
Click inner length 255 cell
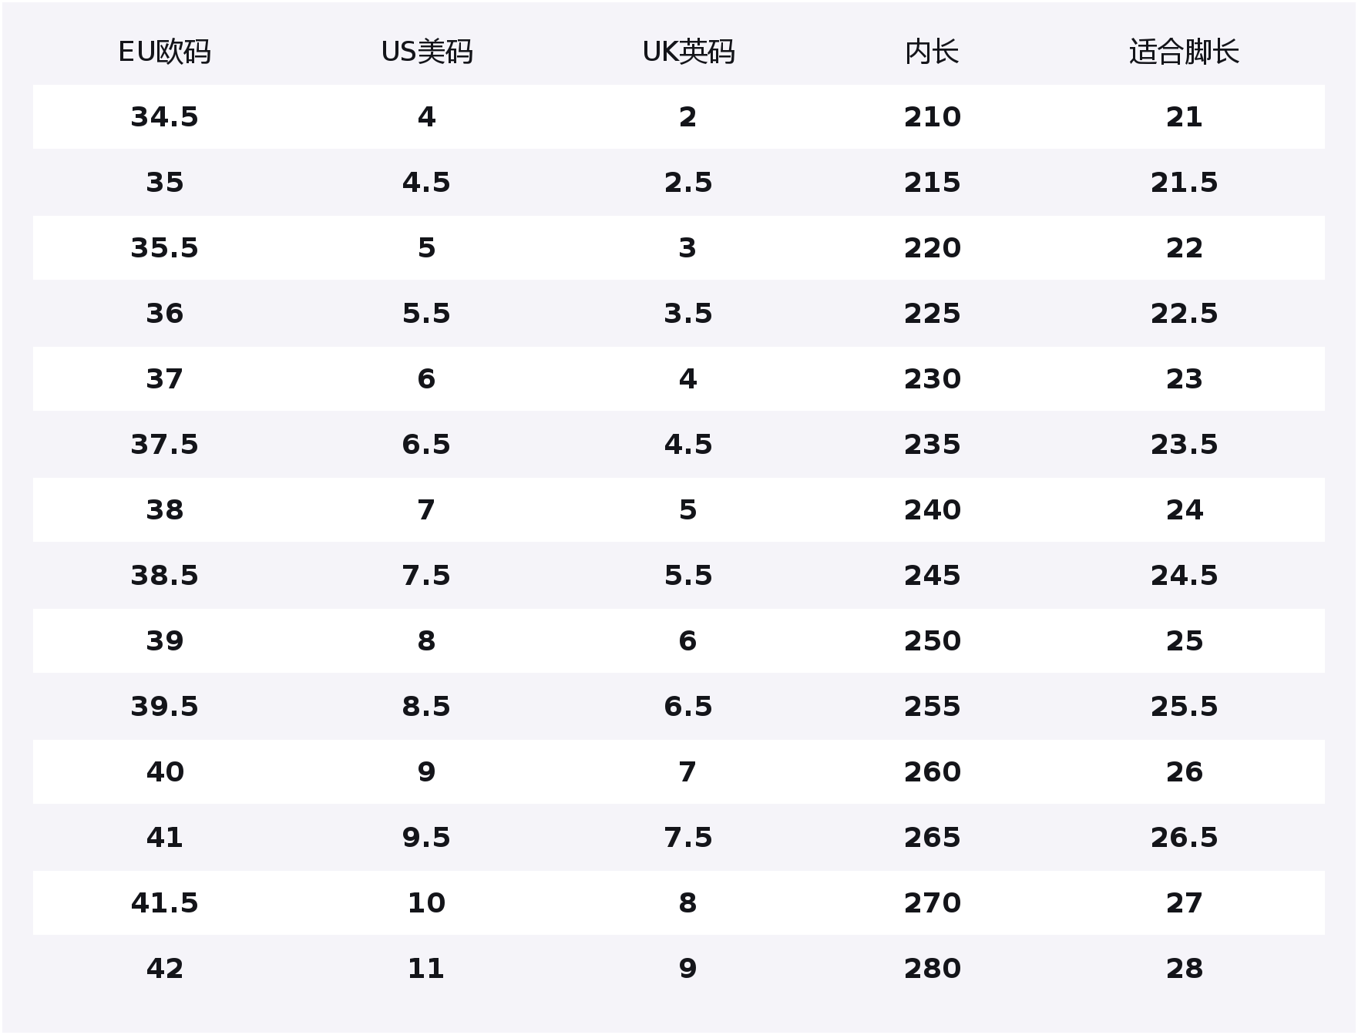pos(932,707)
